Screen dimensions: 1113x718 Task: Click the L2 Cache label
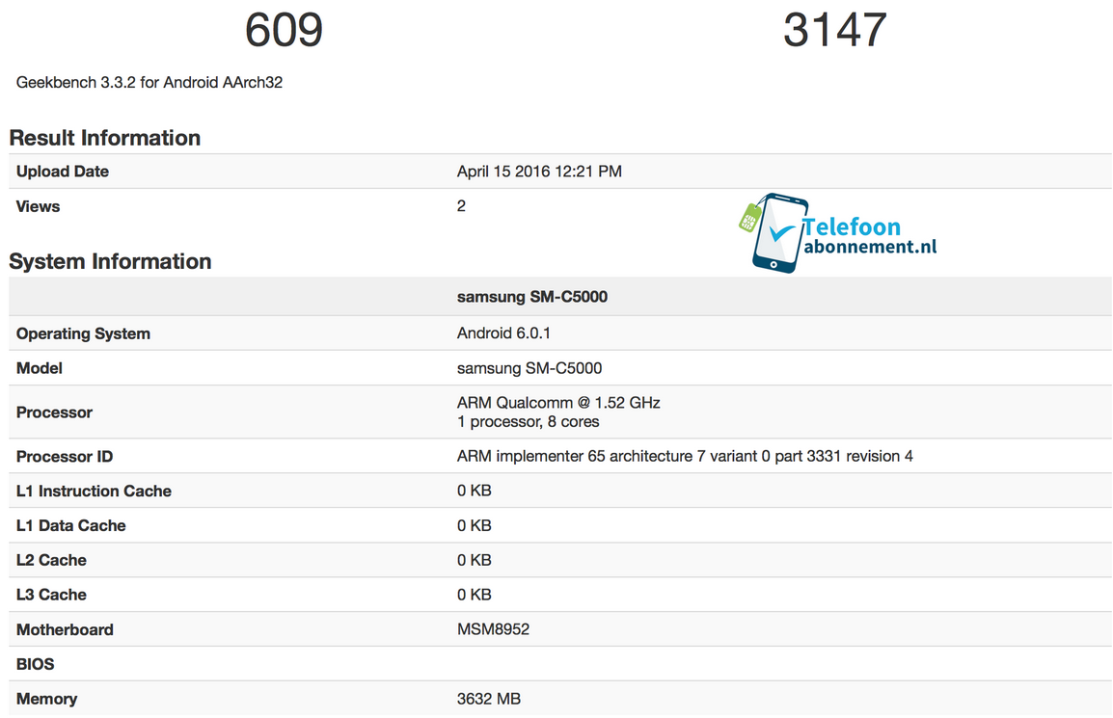[51, 560]
